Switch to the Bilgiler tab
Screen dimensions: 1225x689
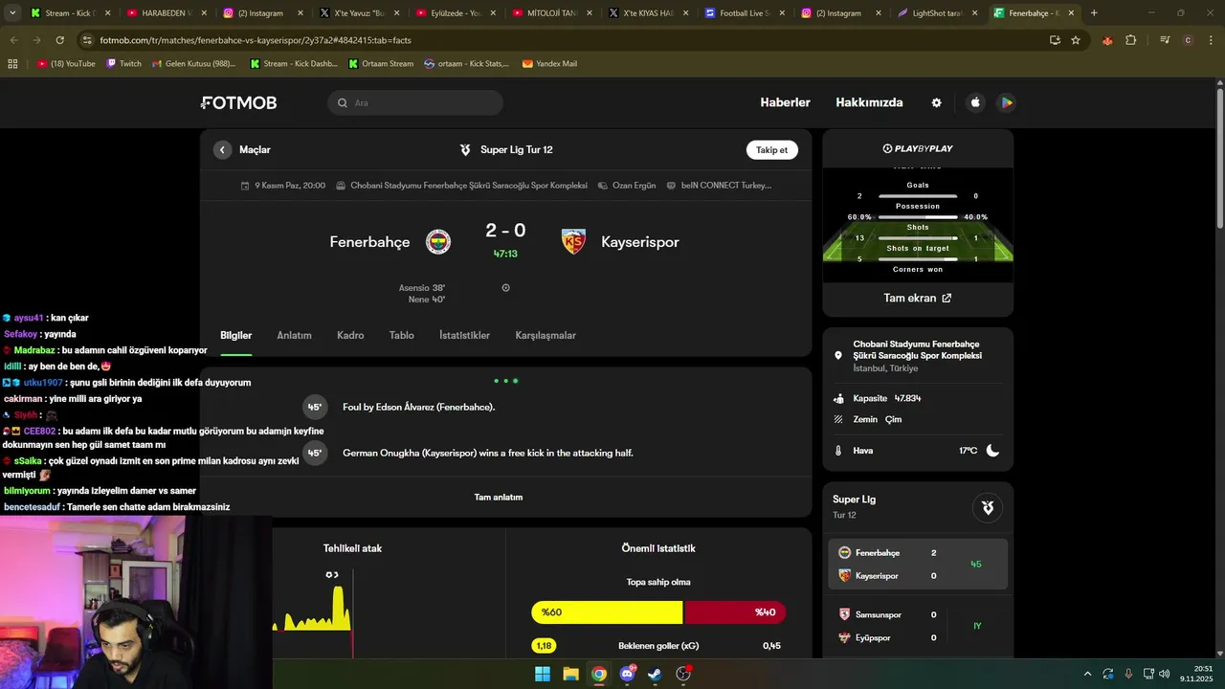(236, 336)
